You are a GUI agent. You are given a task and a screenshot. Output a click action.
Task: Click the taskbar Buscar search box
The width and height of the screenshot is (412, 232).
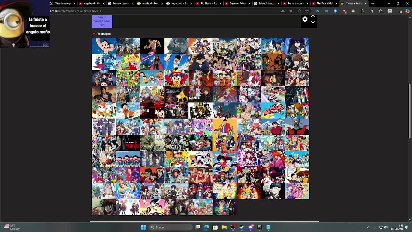click(171, 227)
